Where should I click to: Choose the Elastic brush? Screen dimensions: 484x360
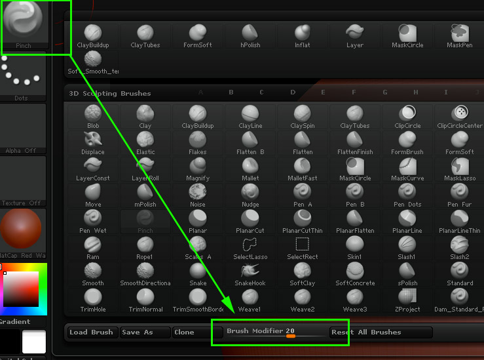coord(145,143)
